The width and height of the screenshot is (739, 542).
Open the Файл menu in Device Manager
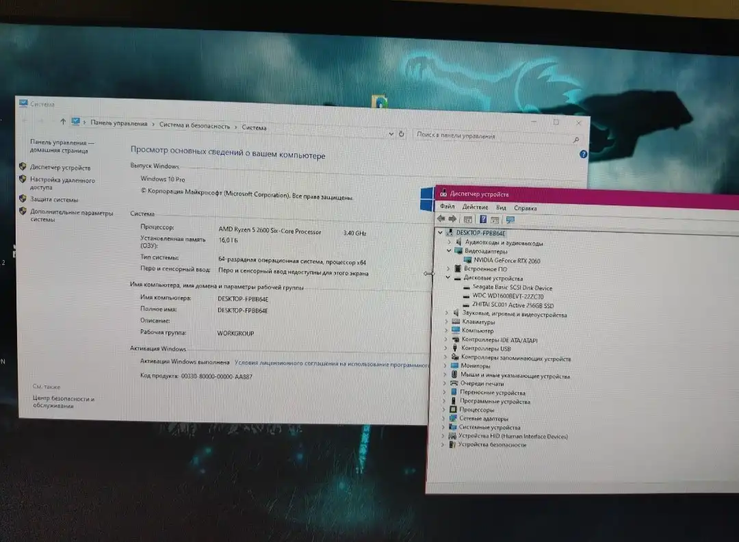447,207
